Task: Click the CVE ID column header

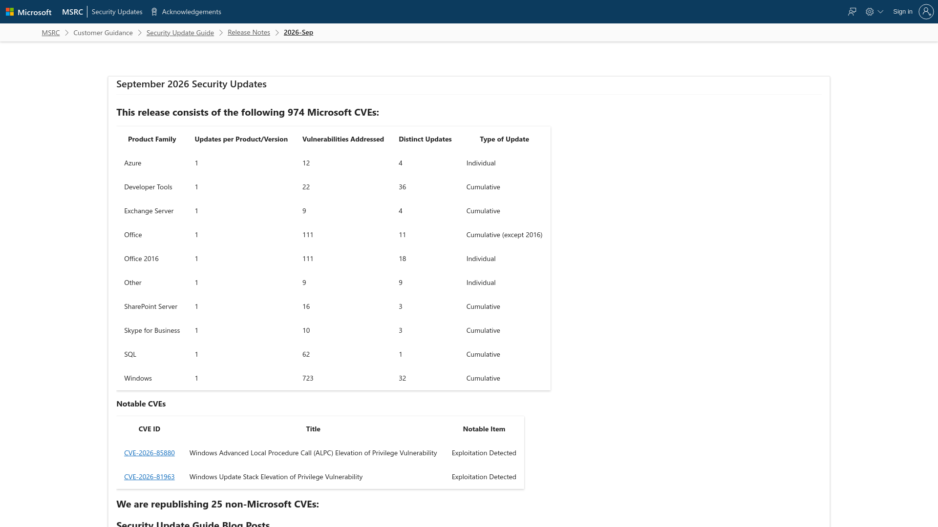Action: click(149, 429)
